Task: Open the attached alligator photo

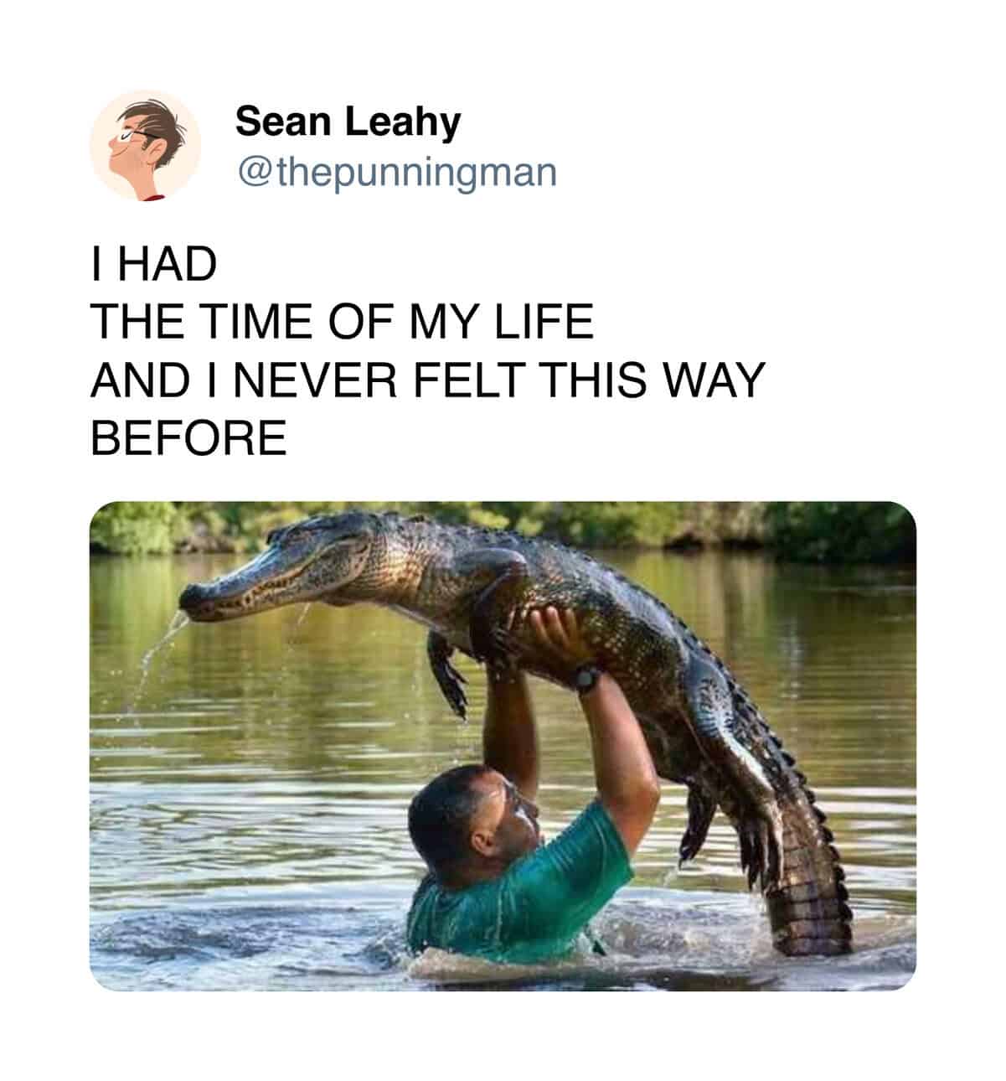Action: tap(503, 746)
